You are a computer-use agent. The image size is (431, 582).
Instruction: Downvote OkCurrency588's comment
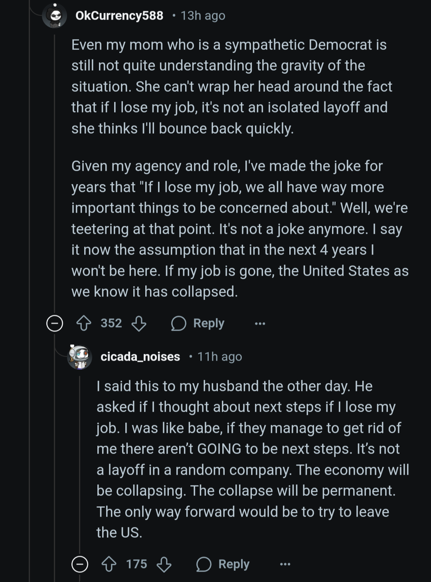[x=139, y=323]
